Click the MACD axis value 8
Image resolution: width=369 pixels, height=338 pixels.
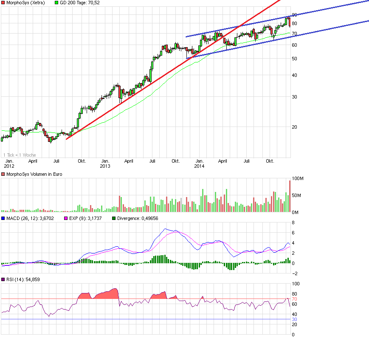click(293, 223)
